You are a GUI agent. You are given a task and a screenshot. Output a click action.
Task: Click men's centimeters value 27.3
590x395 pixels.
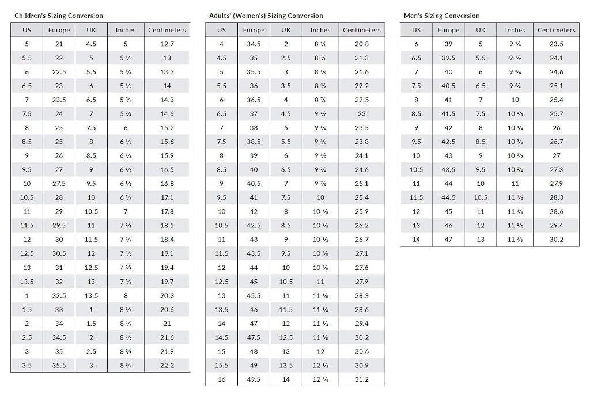click(x=557, y=170)
